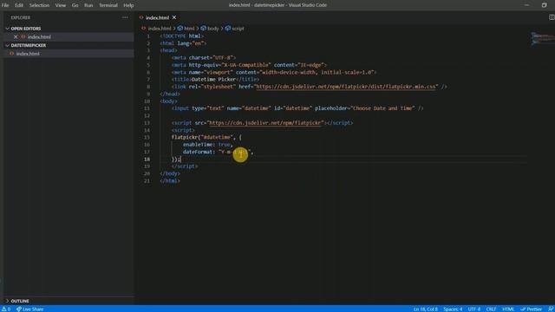Change end of line sequence CRLF
The height and width of the screenshot is (312, 555).
491,309
